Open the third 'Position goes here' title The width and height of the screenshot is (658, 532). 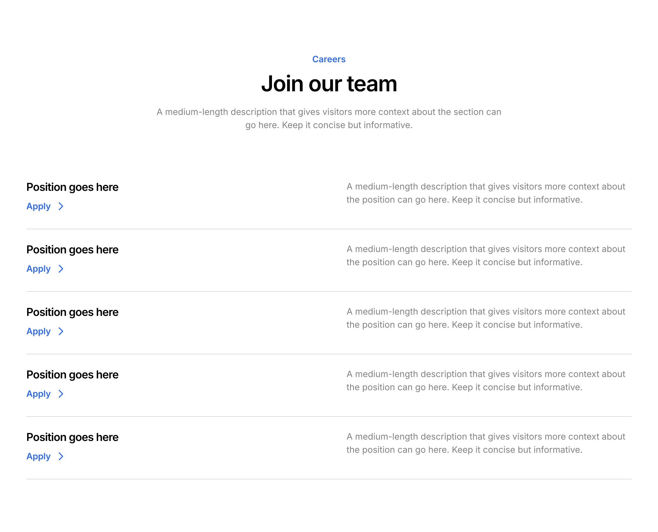[x=72, y=312]
